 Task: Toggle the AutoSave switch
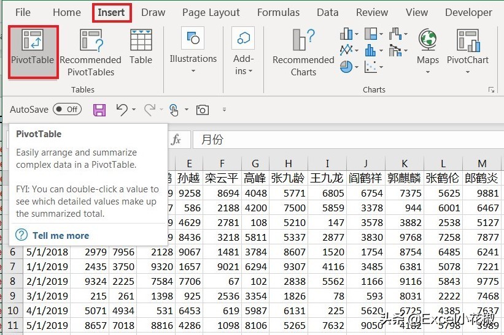pos(67,110)
